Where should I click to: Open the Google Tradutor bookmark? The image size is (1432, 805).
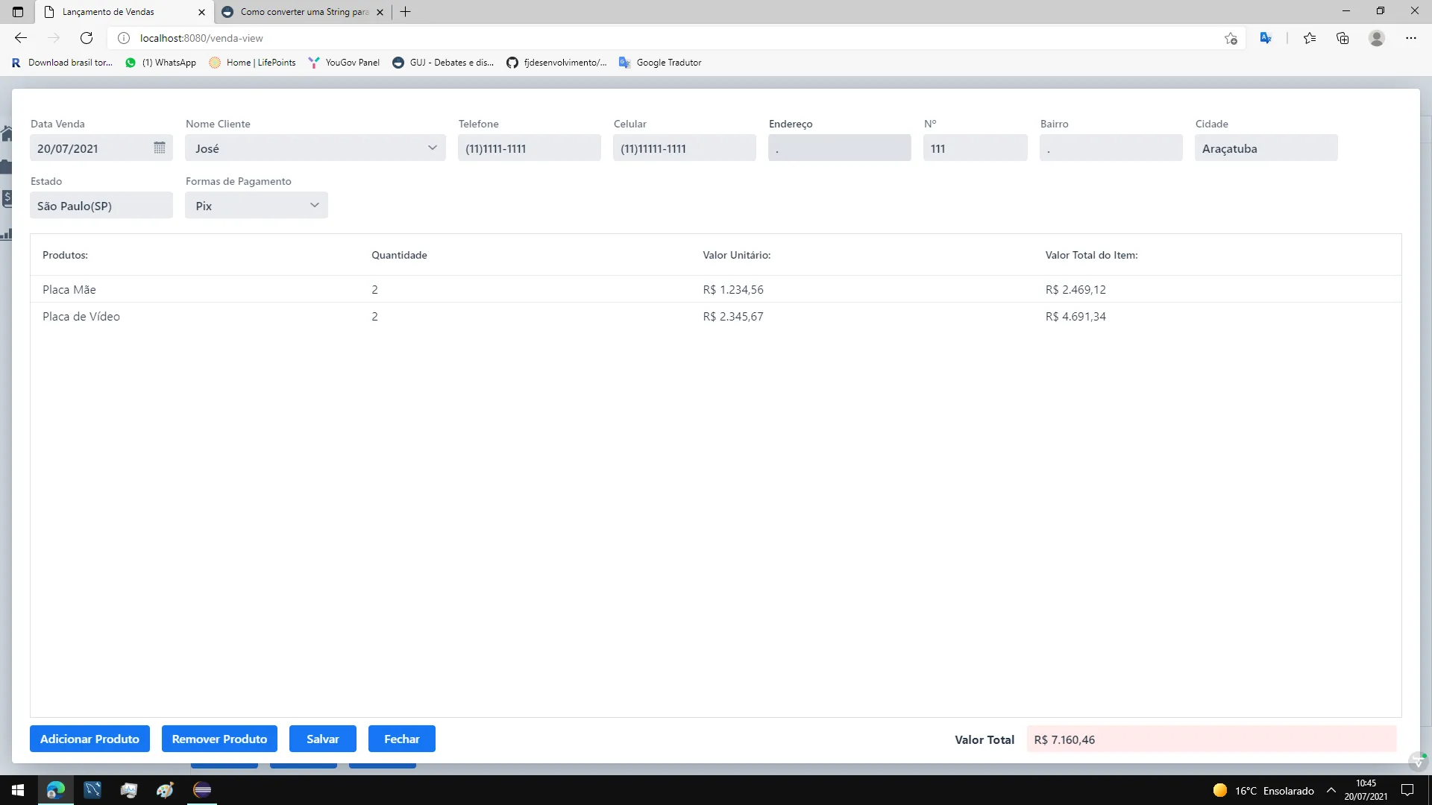pos(660,63)
